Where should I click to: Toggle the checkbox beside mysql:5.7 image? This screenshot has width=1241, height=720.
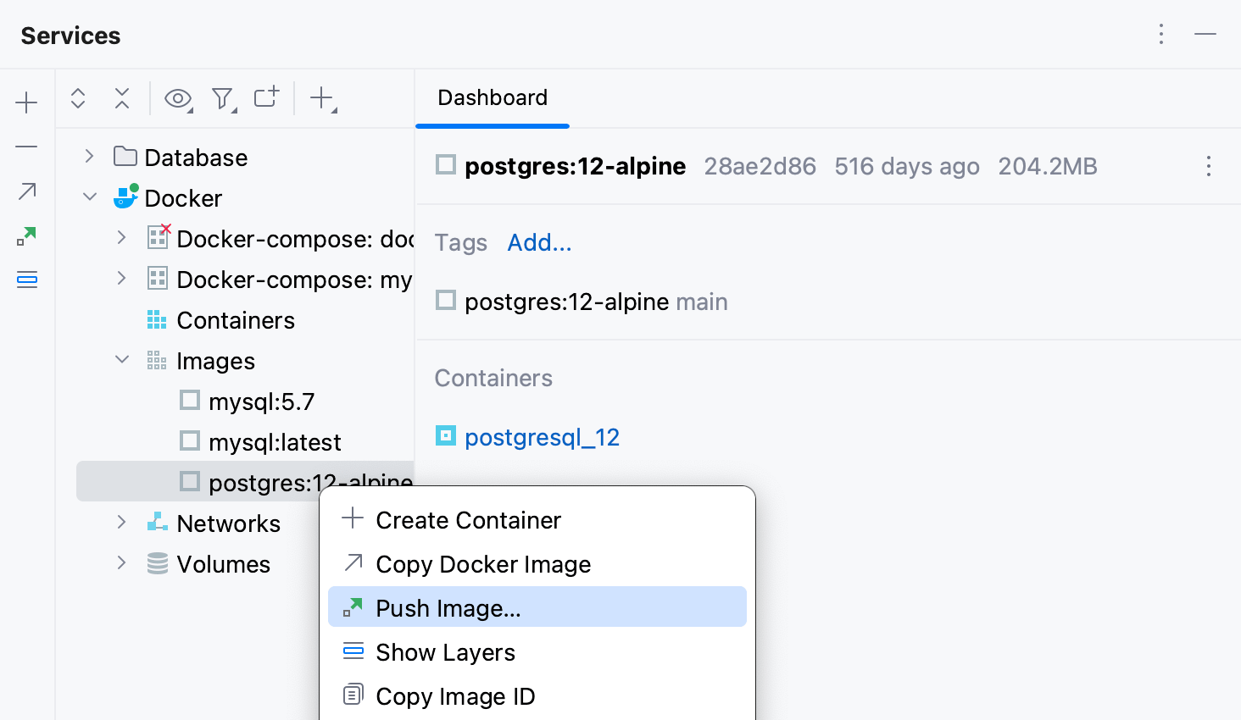pos(189,400)
